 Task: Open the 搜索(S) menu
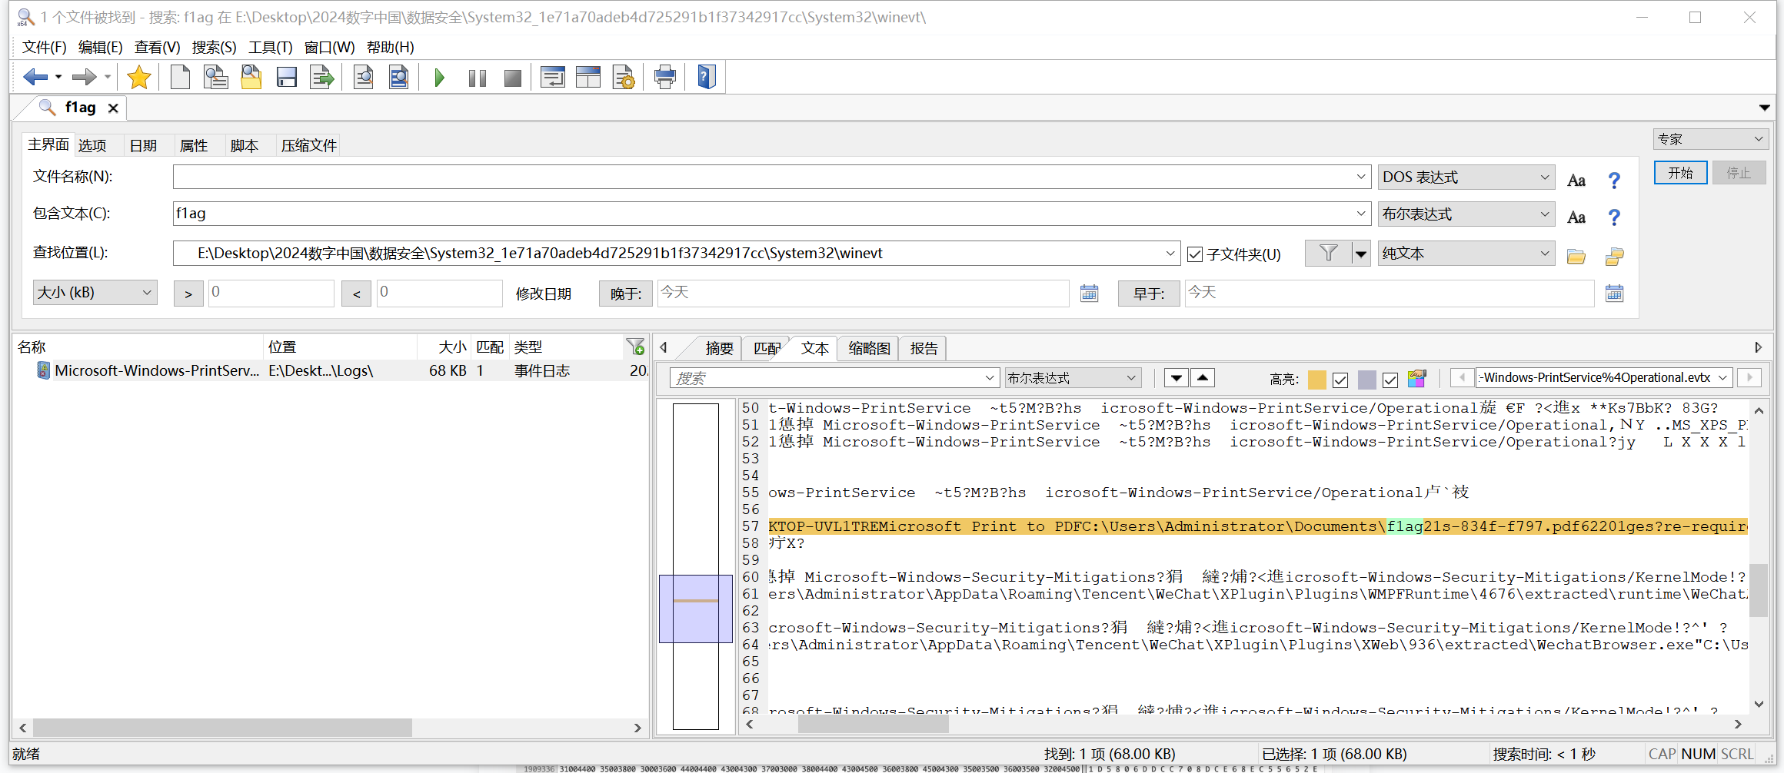(214, 47)
